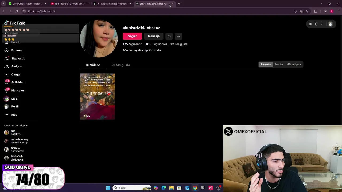Open Siguiendo feed in sidebar

pos(15,58)
